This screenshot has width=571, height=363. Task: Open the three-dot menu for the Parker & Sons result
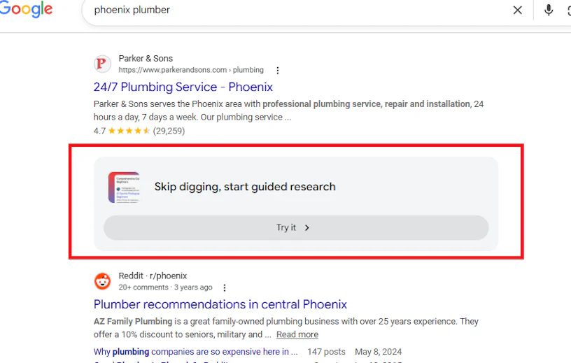[x=278, y=71]
